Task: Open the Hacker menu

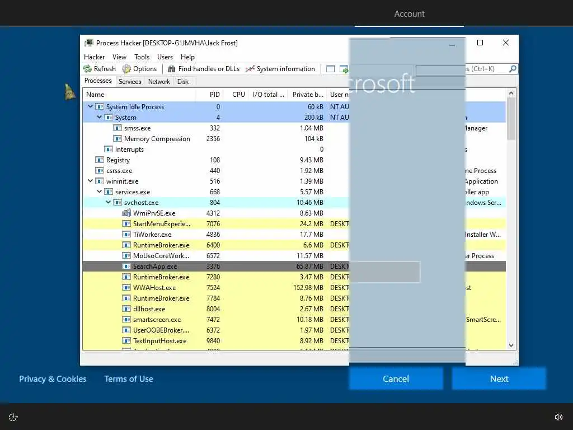Action: coord(94,57)
